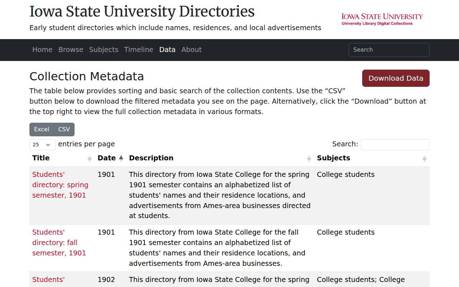Sort by Description column sort arrows
This screenshot has height=287, width=459.
pyautogui.click(x=309, y=159)
